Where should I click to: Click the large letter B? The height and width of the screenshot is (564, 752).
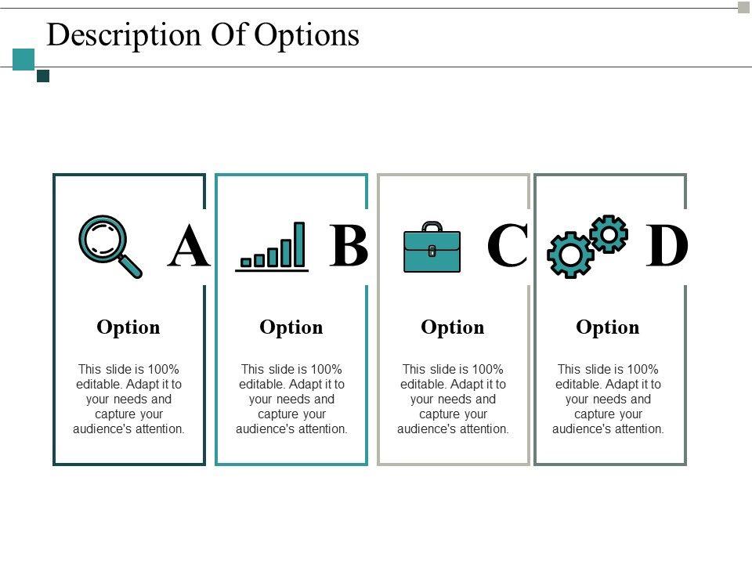[349, 246]
